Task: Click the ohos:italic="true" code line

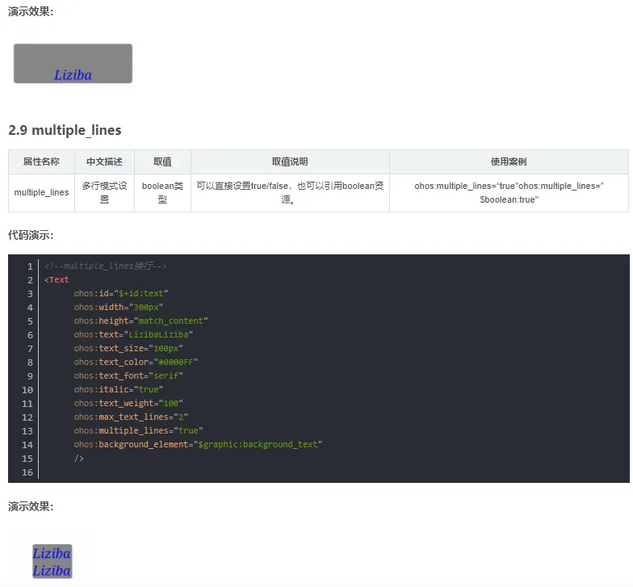Action: coord(118,389)
